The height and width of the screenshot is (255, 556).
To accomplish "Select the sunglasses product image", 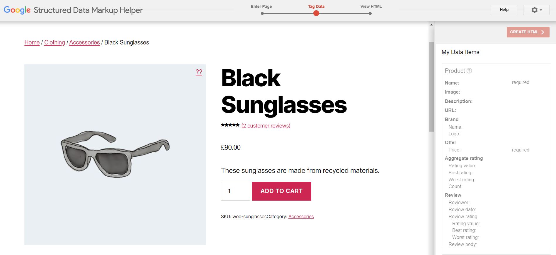I will [x=115, y=154].
